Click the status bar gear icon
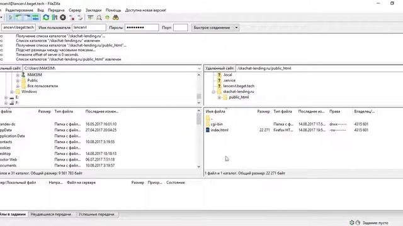Image resolution: width=403 pixels, height=226 pixels. click(351, 223)
